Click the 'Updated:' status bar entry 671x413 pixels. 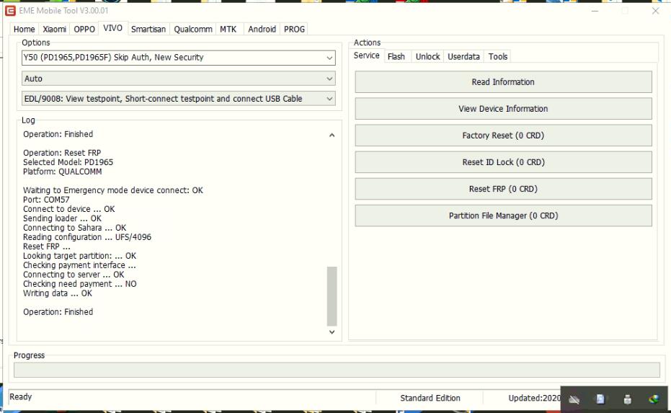tap(534, 398)
